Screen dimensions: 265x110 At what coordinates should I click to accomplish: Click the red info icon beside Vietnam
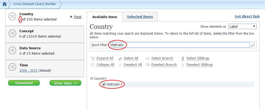(x=121, y=84)
